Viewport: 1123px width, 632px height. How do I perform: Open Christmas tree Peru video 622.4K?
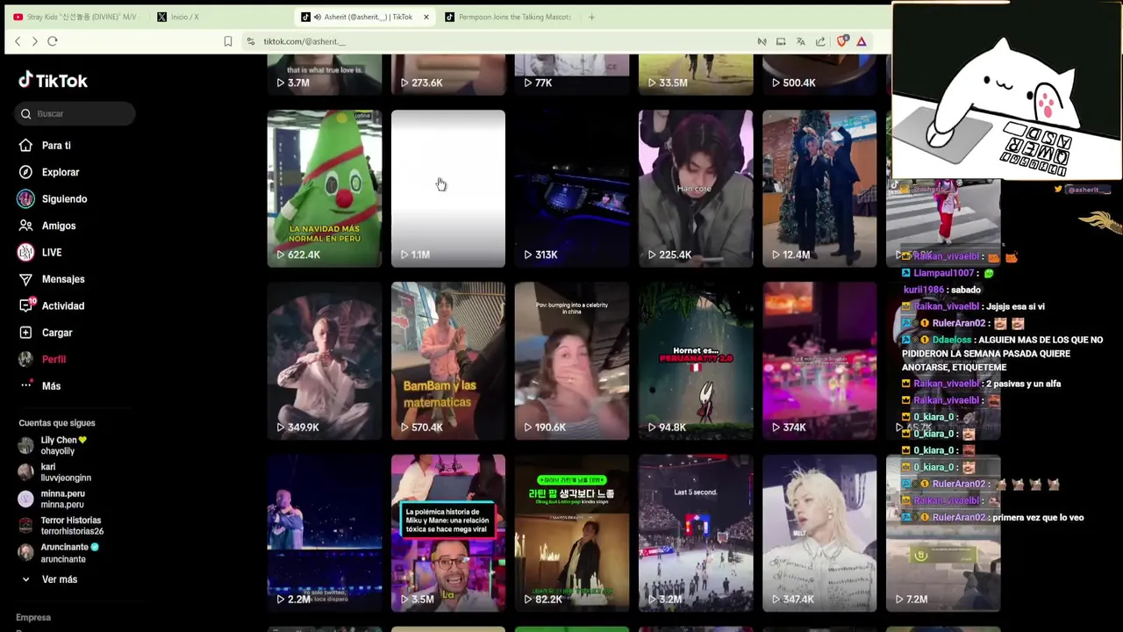tap(325, 188)
